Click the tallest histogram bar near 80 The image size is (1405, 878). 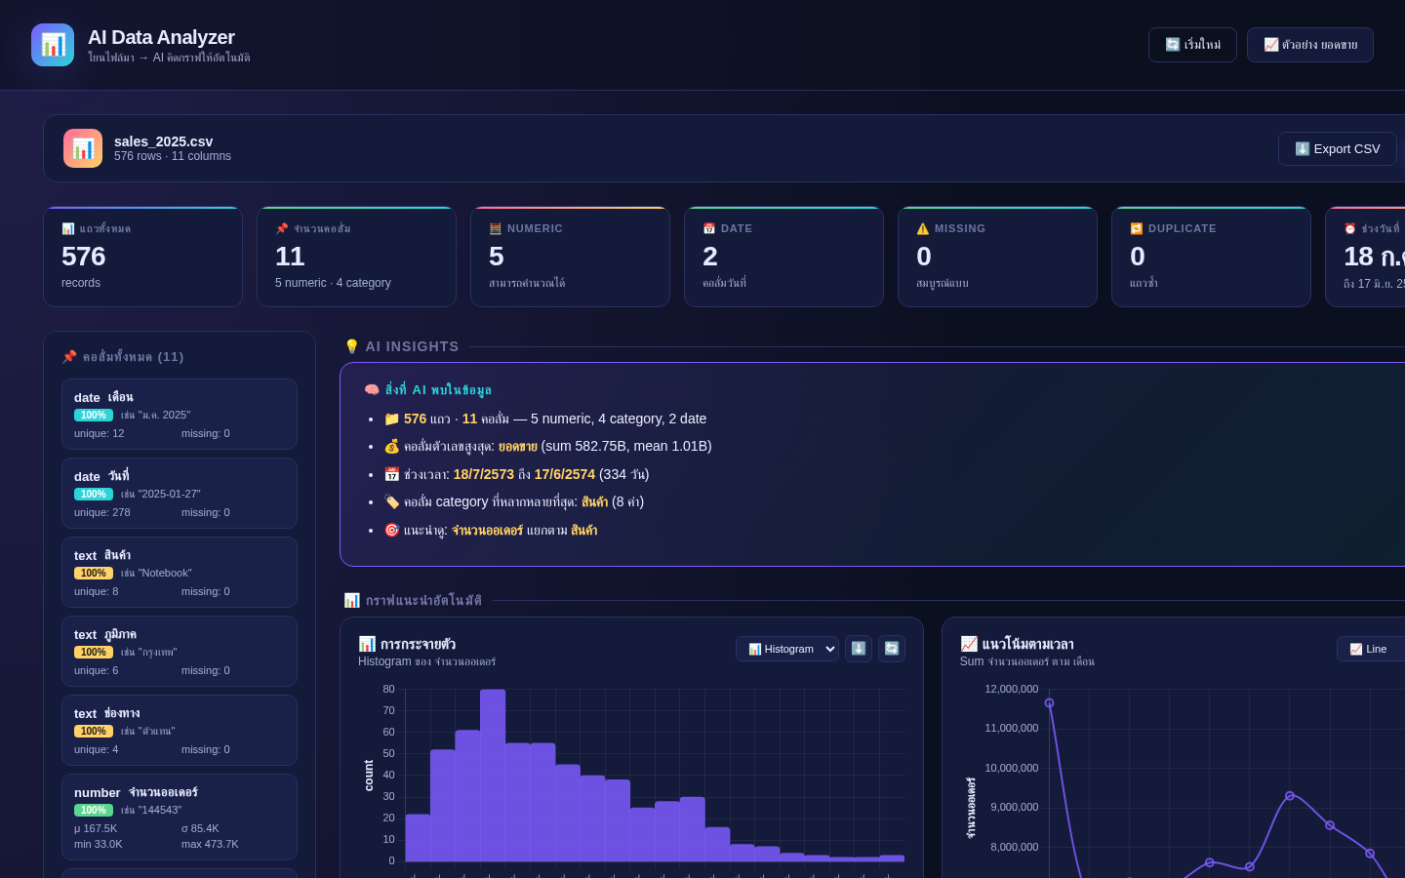493,776
